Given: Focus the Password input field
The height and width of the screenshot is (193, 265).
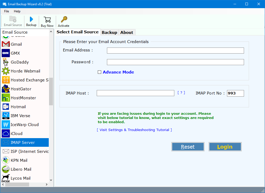Looking at the screenshot, I should point(175,62).
